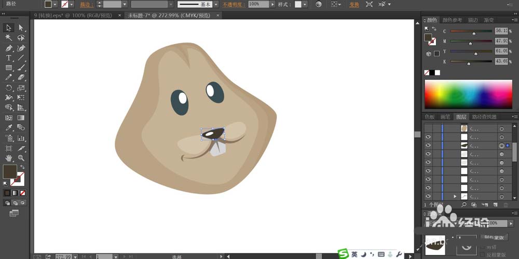The width and height of the screenshot is (519, 259).
Task: Switch to the 画笔 panel tab
Action: (445, 117)
